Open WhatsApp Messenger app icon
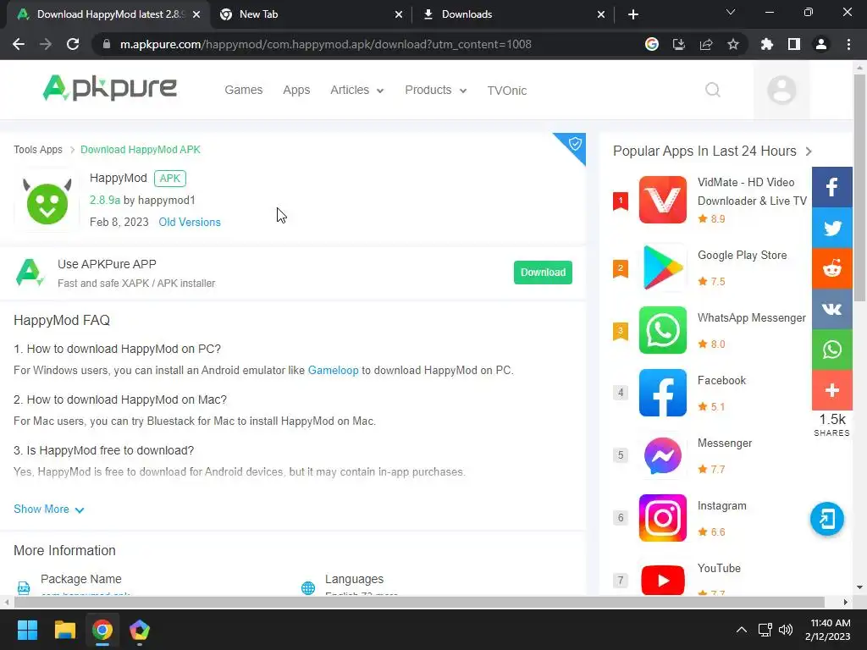 (662, 330)
